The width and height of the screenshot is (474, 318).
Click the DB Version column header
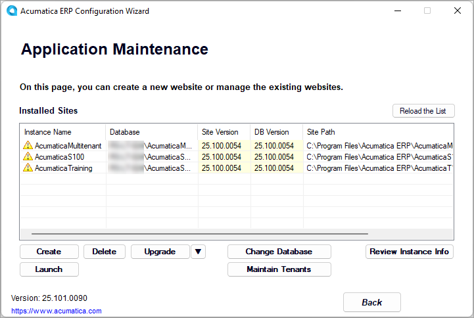point(276,132)
